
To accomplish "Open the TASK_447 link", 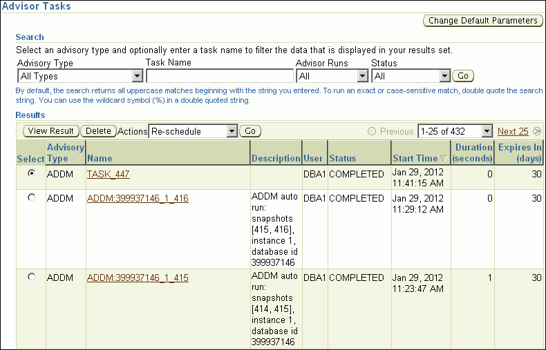I will pos(108,175).
